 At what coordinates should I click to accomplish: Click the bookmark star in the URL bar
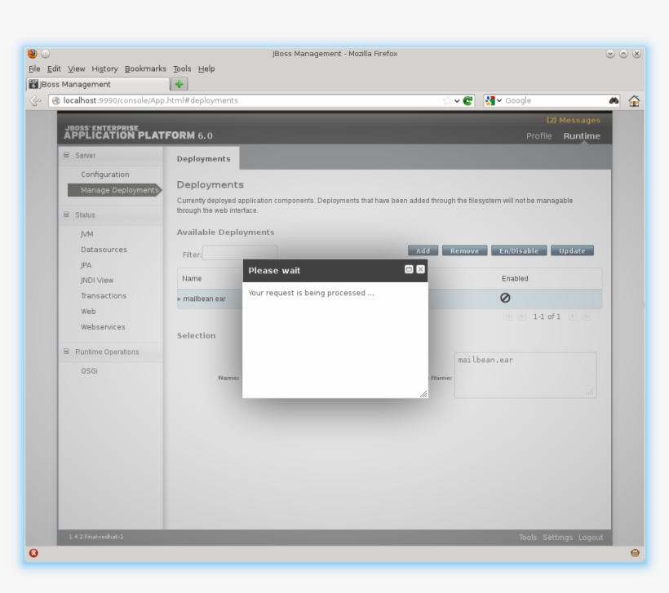[x=446, y=101]
